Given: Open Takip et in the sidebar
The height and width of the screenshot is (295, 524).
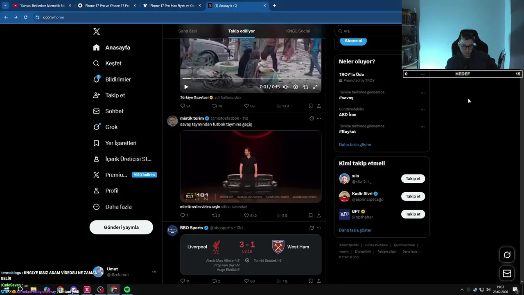Looking at the screenshot, I should pos(109,95).
